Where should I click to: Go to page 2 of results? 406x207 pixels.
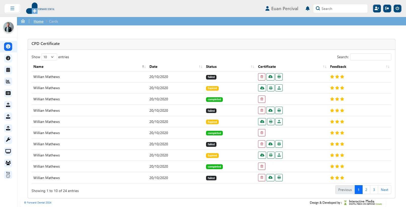pyautogui.click(x=366, y=190)
